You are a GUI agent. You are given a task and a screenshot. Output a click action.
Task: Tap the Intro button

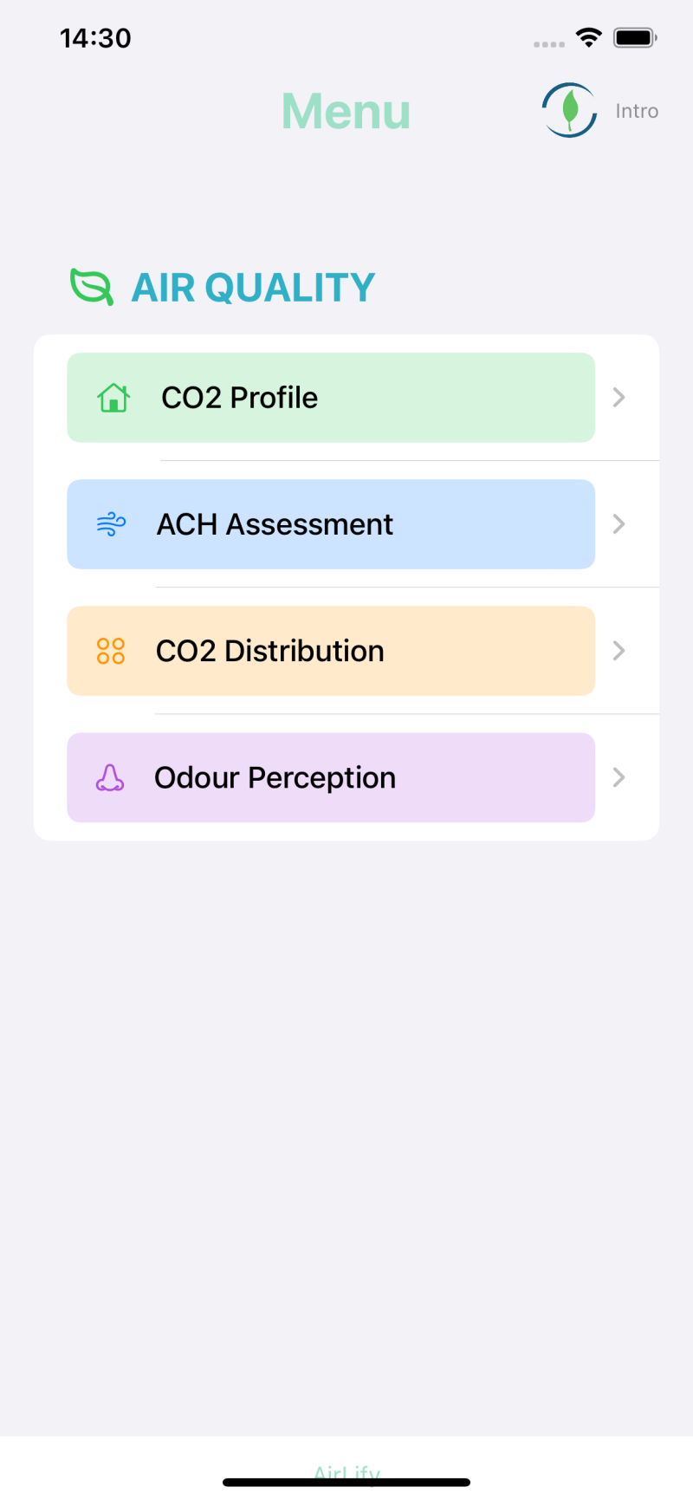click(637, 111)
